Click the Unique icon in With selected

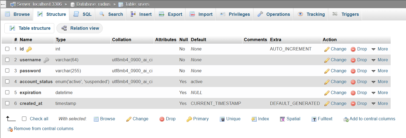[x=222, y=119]
